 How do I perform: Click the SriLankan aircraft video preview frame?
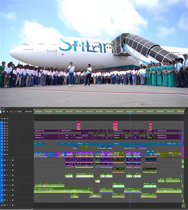[x=94, y=53]
